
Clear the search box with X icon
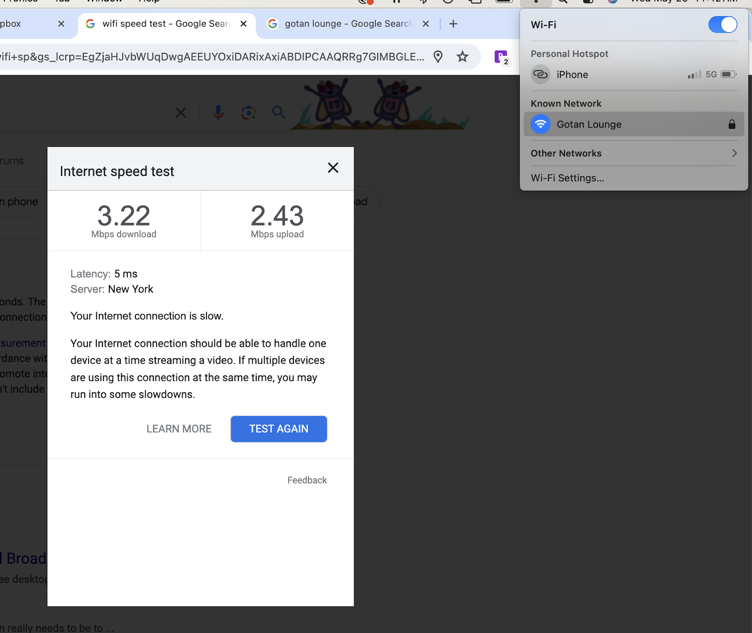tap(181, 113)
